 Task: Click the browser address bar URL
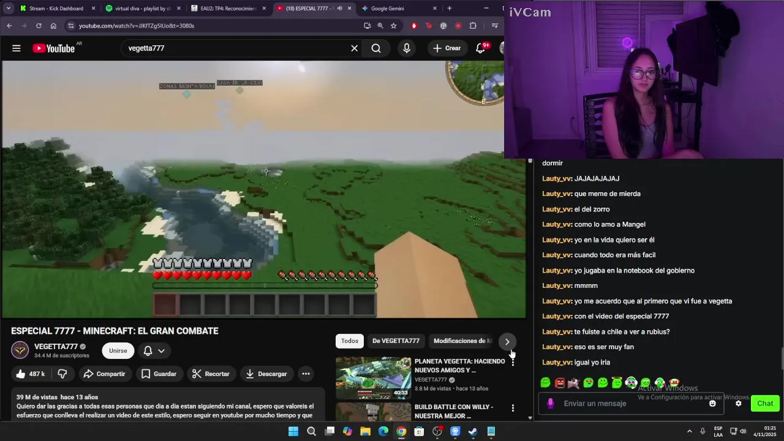click(x=137, y=26)
